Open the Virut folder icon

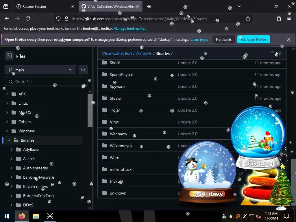(105, 122)
